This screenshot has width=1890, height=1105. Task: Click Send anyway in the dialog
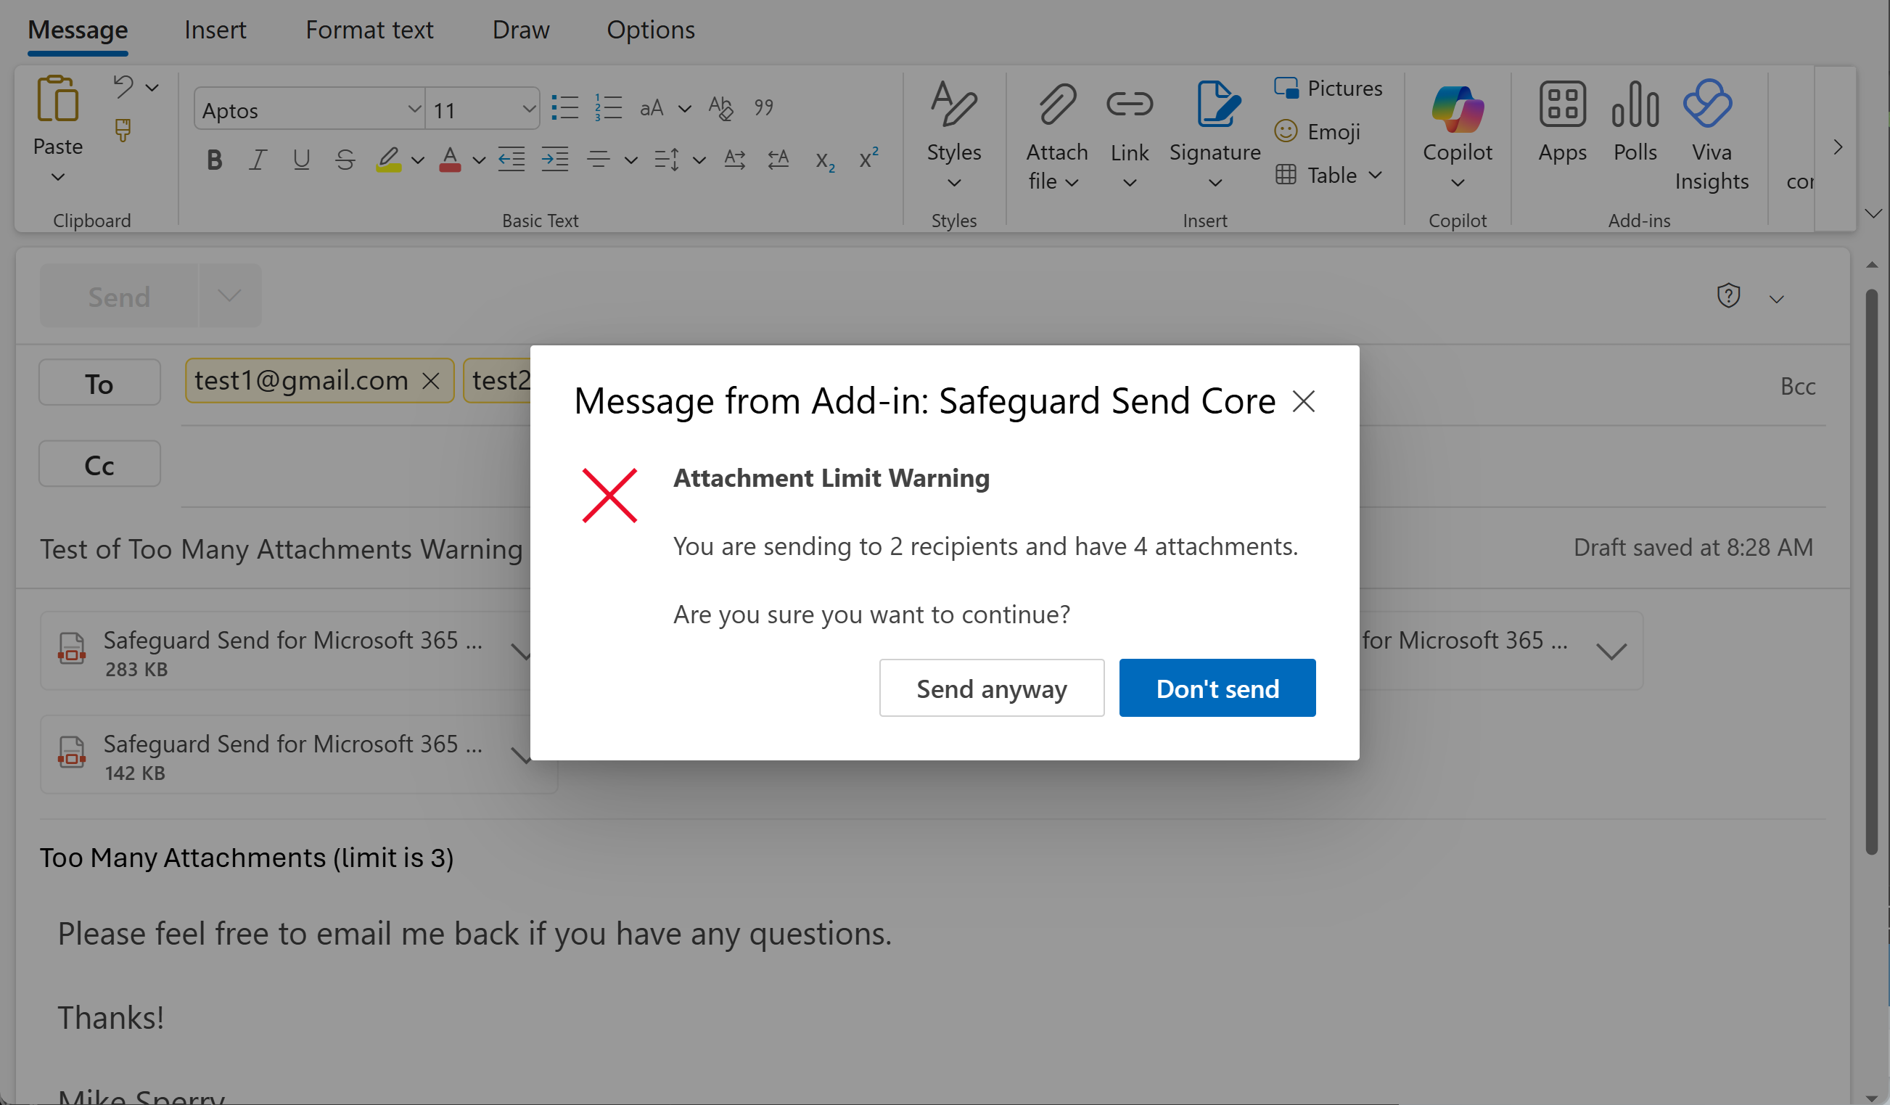[992, 688]
